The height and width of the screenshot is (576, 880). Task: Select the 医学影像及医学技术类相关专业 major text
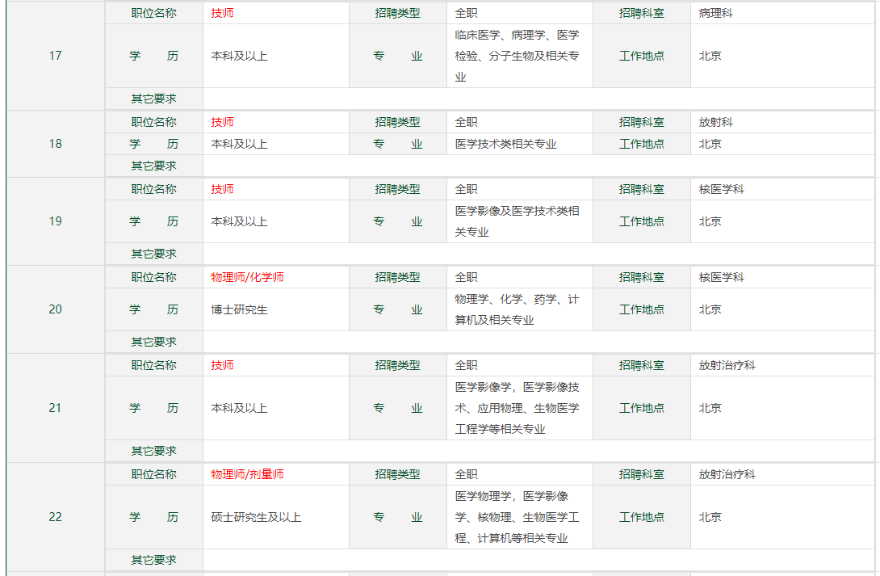[517, 221]
